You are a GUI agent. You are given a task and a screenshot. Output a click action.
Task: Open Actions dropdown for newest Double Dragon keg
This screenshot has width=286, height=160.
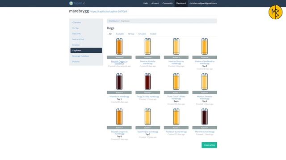point(119,57)
